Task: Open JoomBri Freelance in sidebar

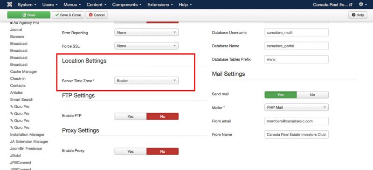Action: [x=26, y=149]
